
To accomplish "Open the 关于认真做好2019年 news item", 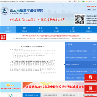I will 75,78.
